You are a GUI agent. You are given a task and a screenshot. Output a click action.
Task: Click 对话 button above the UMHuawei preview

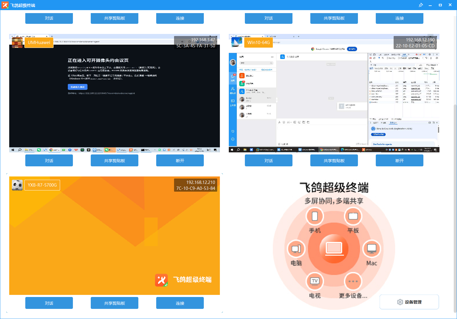[49, 18]
